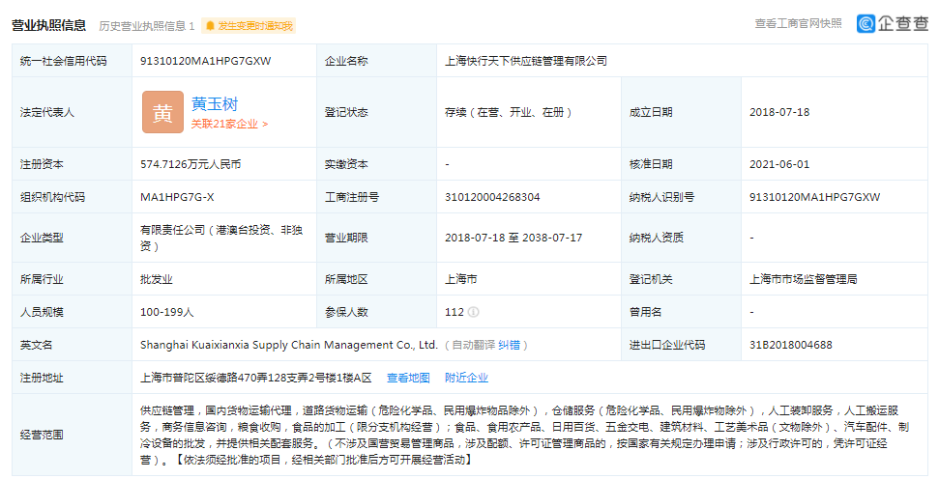Viewport: 939px width, 479px height.
Task: Click the orange 黄 avatar thumbnail
Action: coord(162,112)
